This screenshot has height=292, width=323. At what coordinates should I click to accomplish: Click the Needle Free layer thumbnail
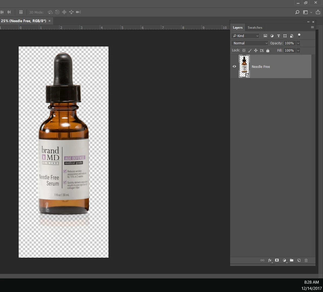[244, 66]
